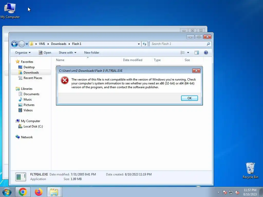Open Action Center flag icon

[x=225, y=192]
